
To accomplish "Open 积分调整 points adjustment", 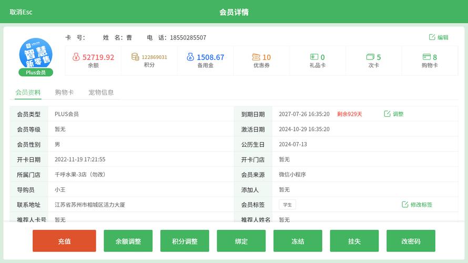I will click(185, 241).
